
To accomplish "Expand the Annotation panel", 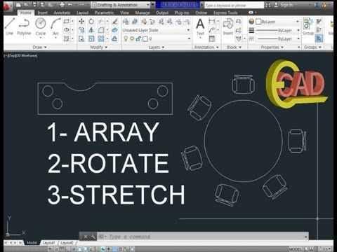I will point(206,47).
